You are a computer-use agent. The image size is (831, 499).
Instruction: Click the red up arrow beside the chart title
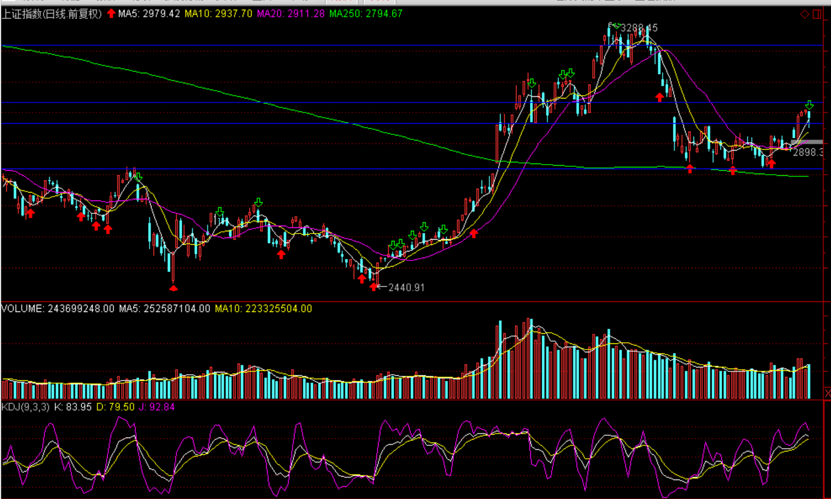click(x=111, y=13)
